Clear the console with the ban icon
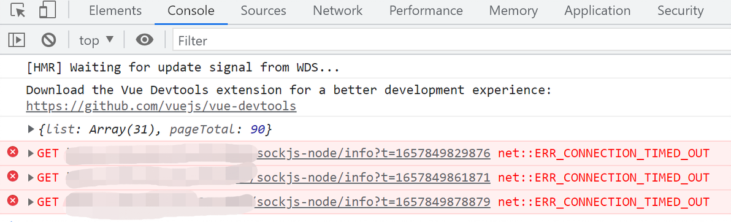The height and width of the screenshot is (222, 731). point(48,40)
